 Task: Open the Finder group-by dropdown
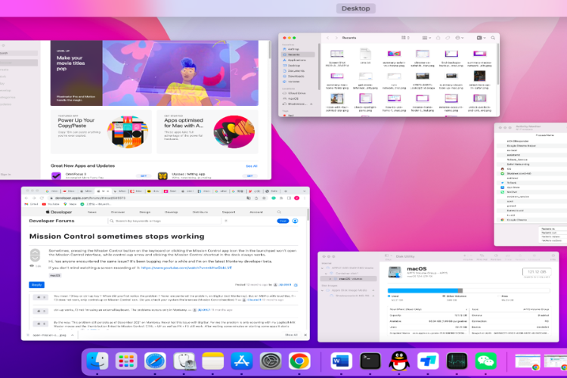tap(426, 38)
